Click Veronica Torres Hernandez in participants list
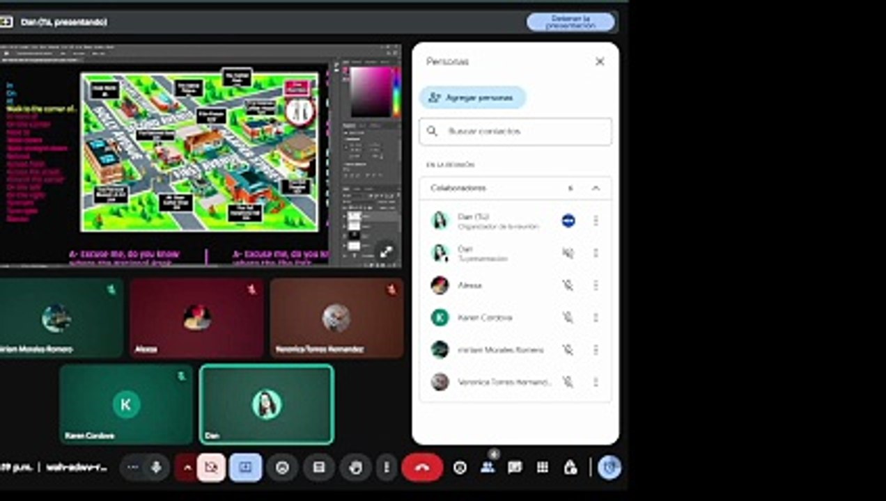The width and height of the screenshot is (886, 501). [505, 382]
